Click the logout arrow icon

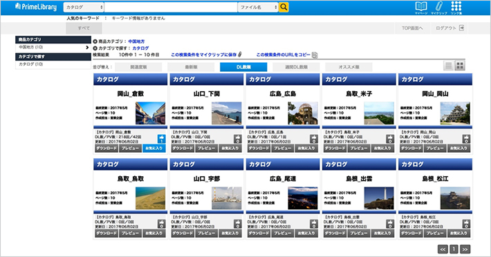coord(461,28)
